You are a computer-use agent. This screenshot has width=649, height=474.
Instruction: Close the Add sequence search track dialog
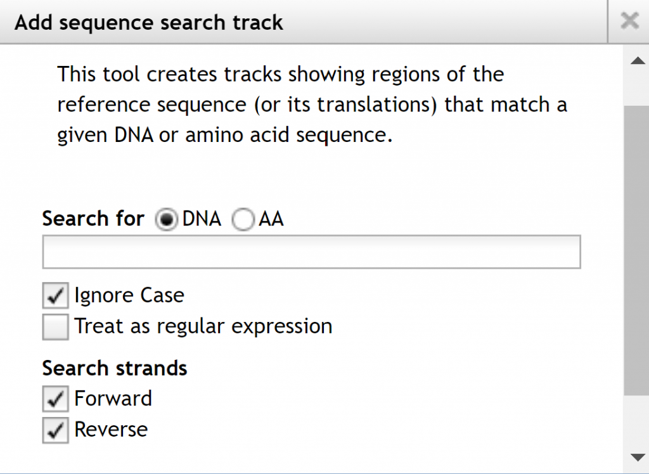(629, 22)
